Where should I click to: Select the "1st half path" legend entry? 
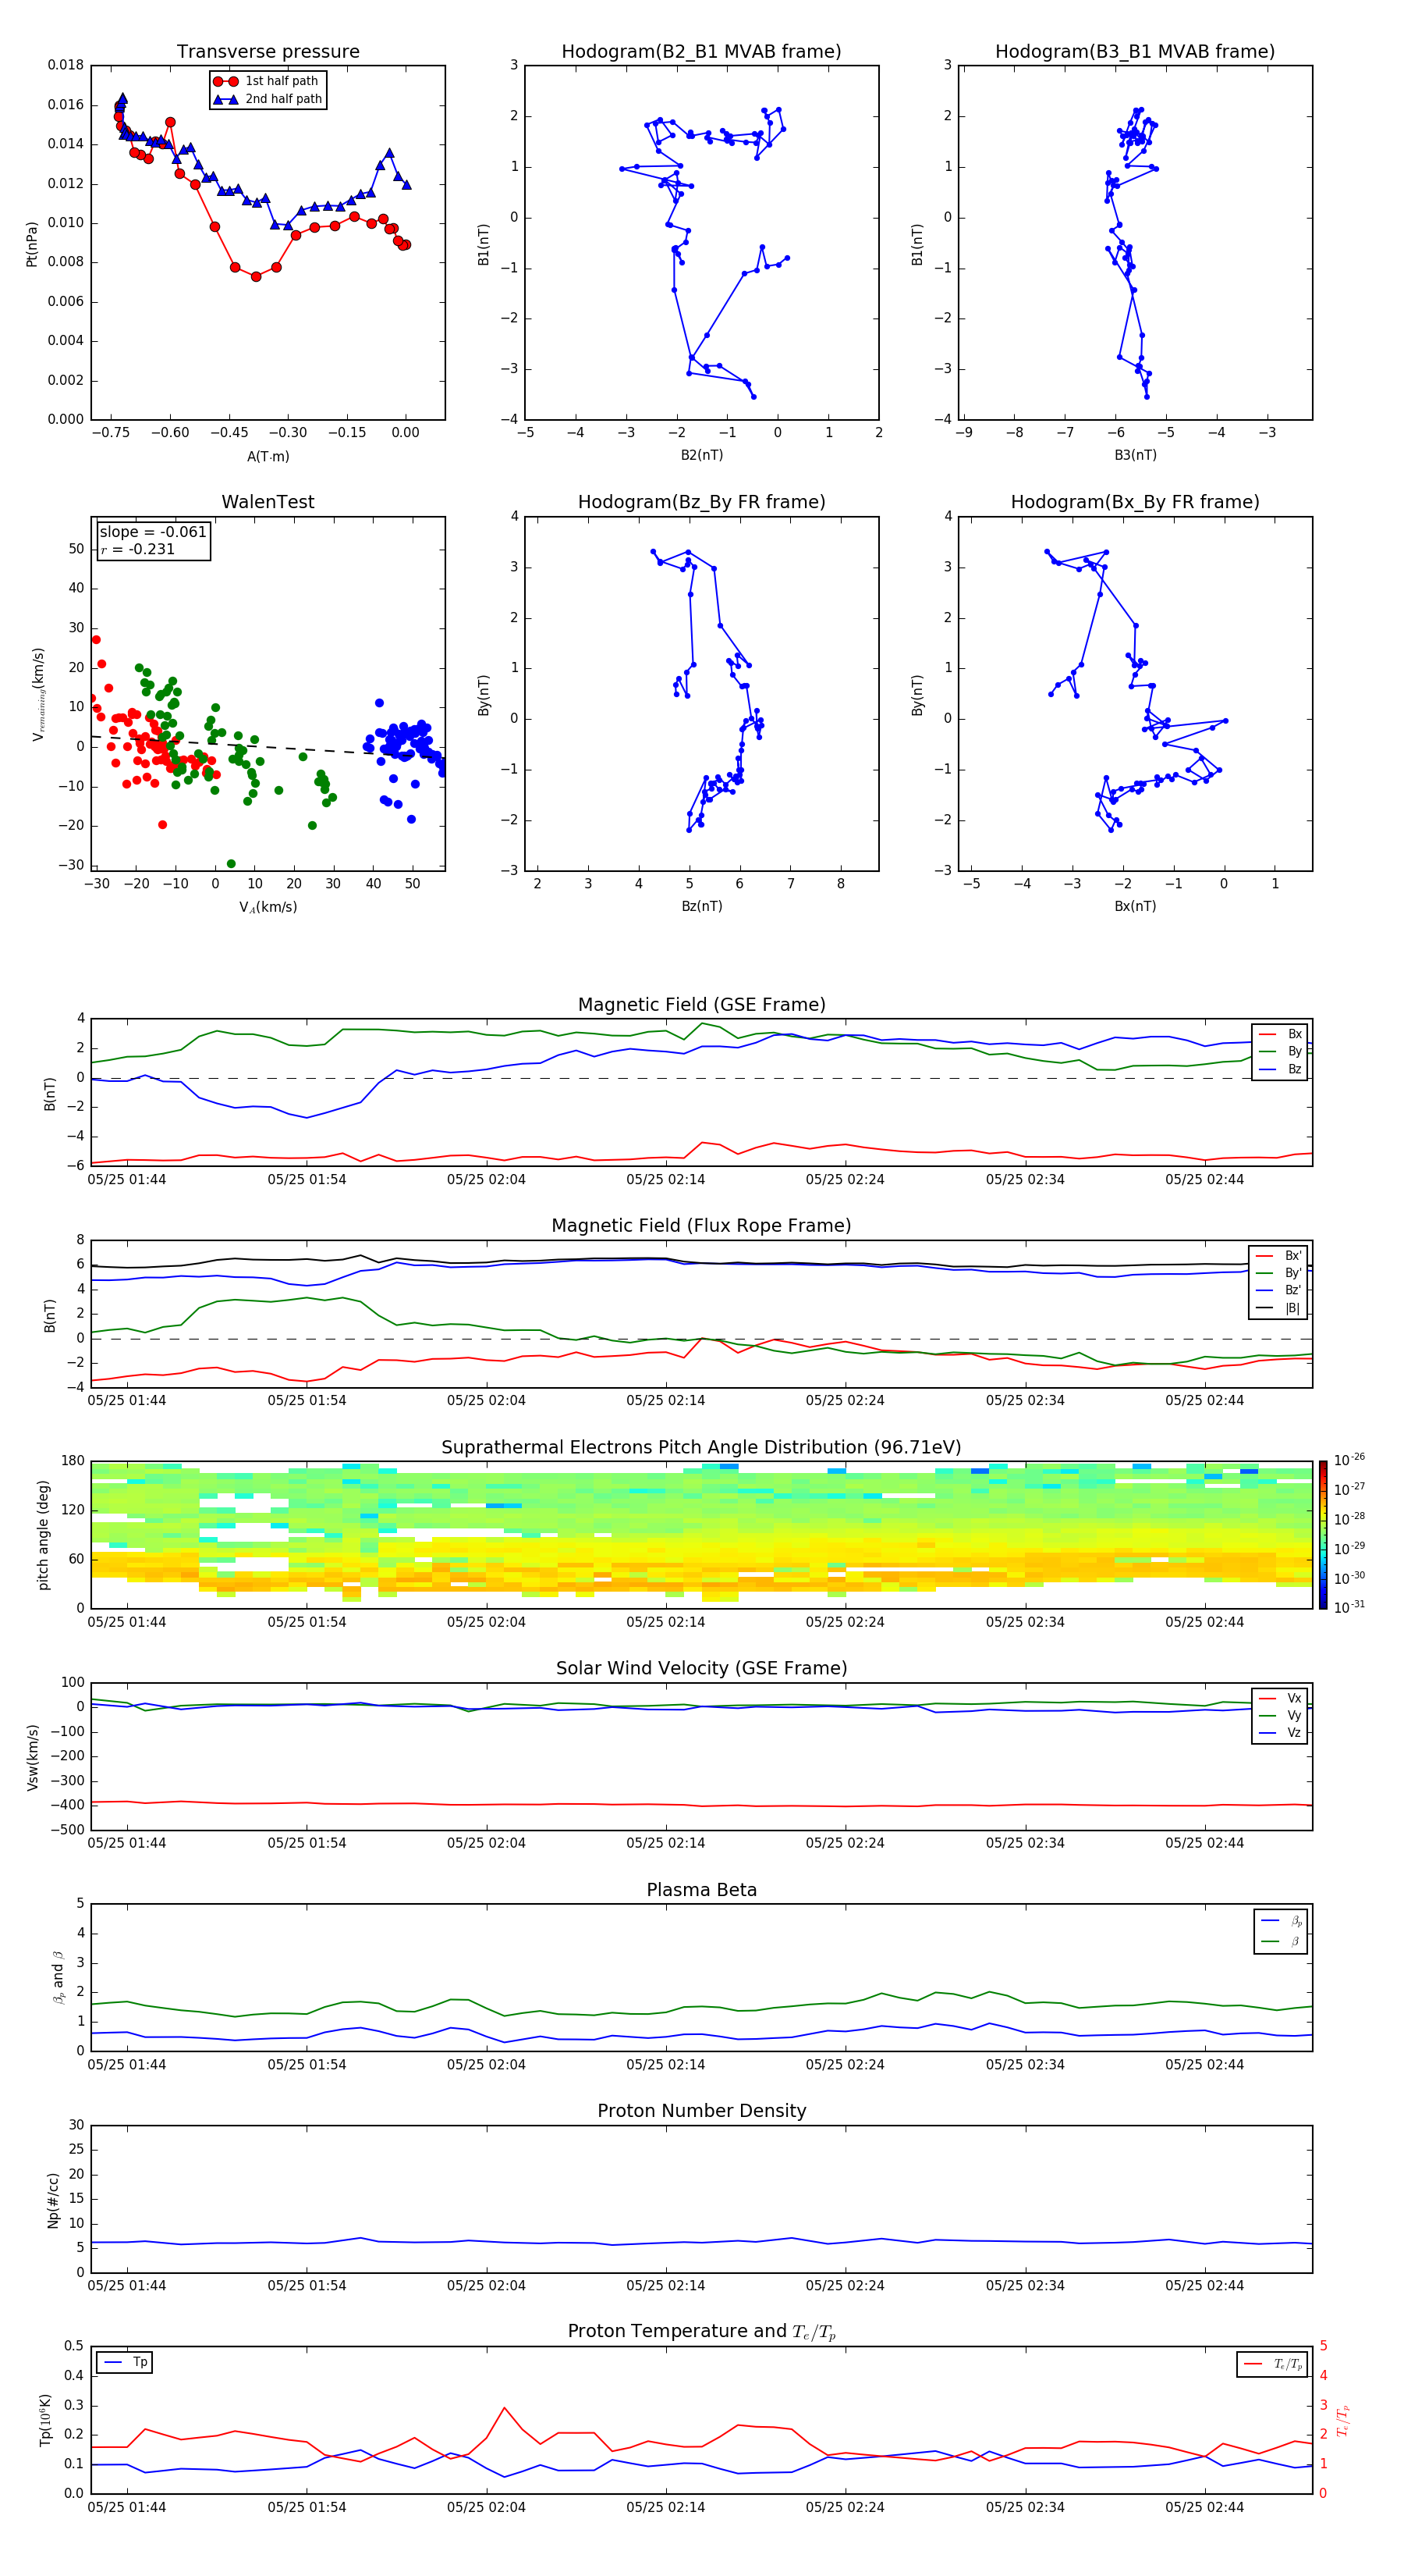(x=266, y=81)
